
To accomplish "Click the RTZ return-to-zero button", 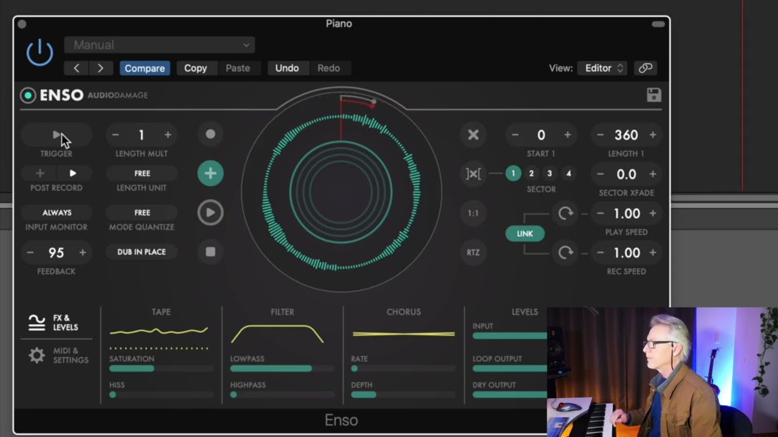I will coord(473,252).
